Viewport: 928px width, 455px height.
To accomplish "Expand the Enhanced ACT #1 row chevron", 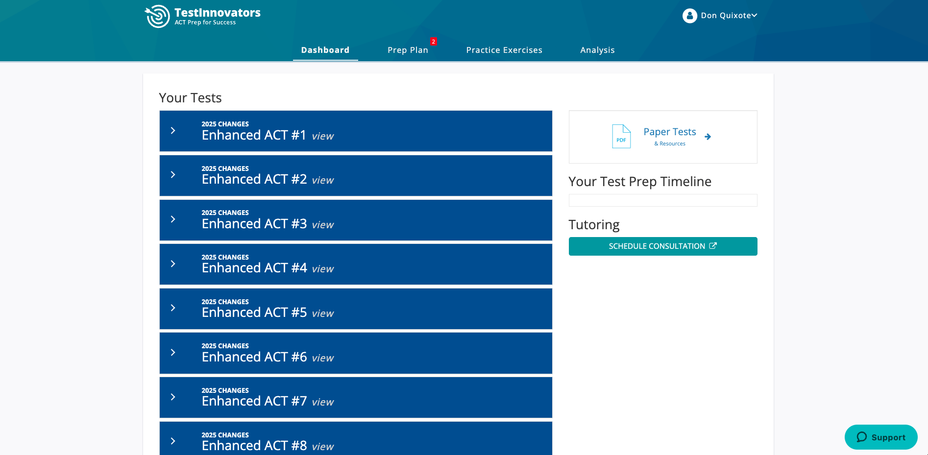I will click(x=173, y=131).
